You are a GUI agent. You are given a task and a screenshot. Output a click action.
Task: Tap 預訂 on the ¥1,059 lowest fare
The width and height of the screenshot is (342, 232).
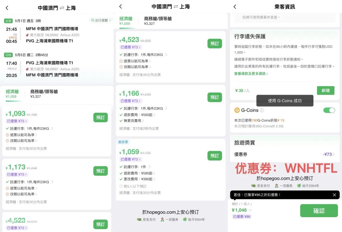(x=215, y=156)
